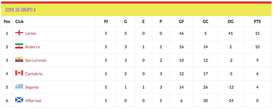Sort by the GC column header
The image size is (273, 109).
[x=205, y=22]
